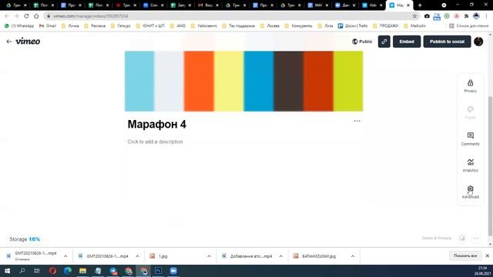
Task: Click the Vimeo logo
Action: [x=28, y=41]
